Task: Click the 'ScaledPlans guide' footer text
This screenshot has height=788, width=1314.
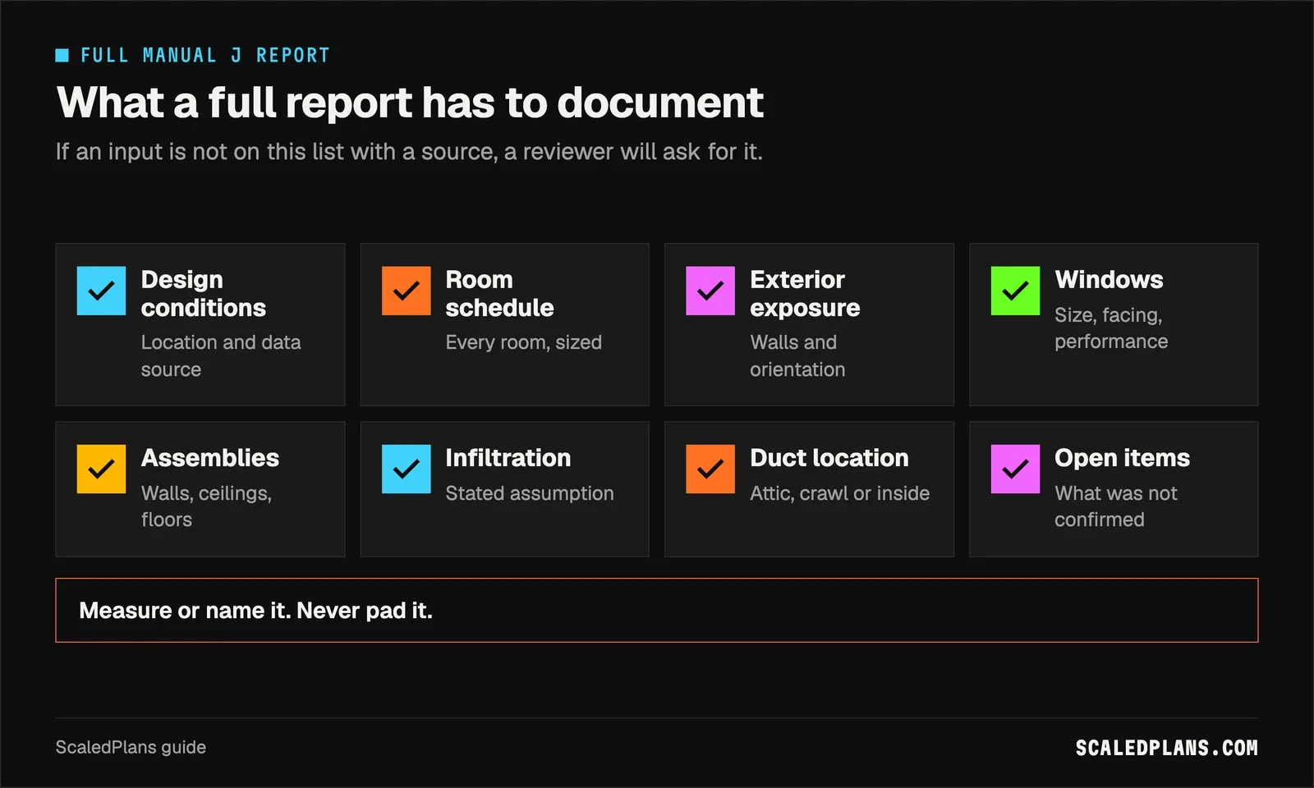Action: [131, 747]
